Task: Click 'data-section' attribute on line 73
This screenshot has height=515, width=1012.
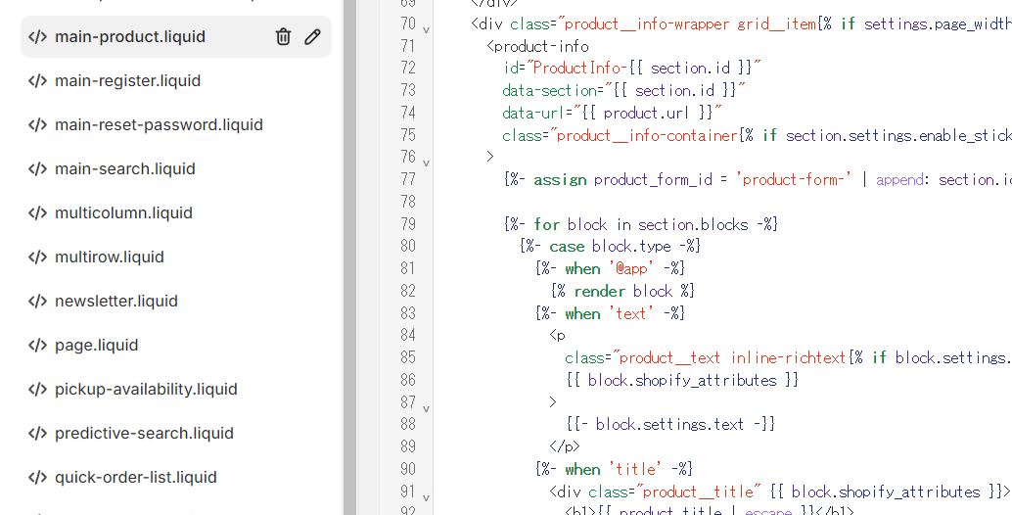Action: (x=550, y=90)
